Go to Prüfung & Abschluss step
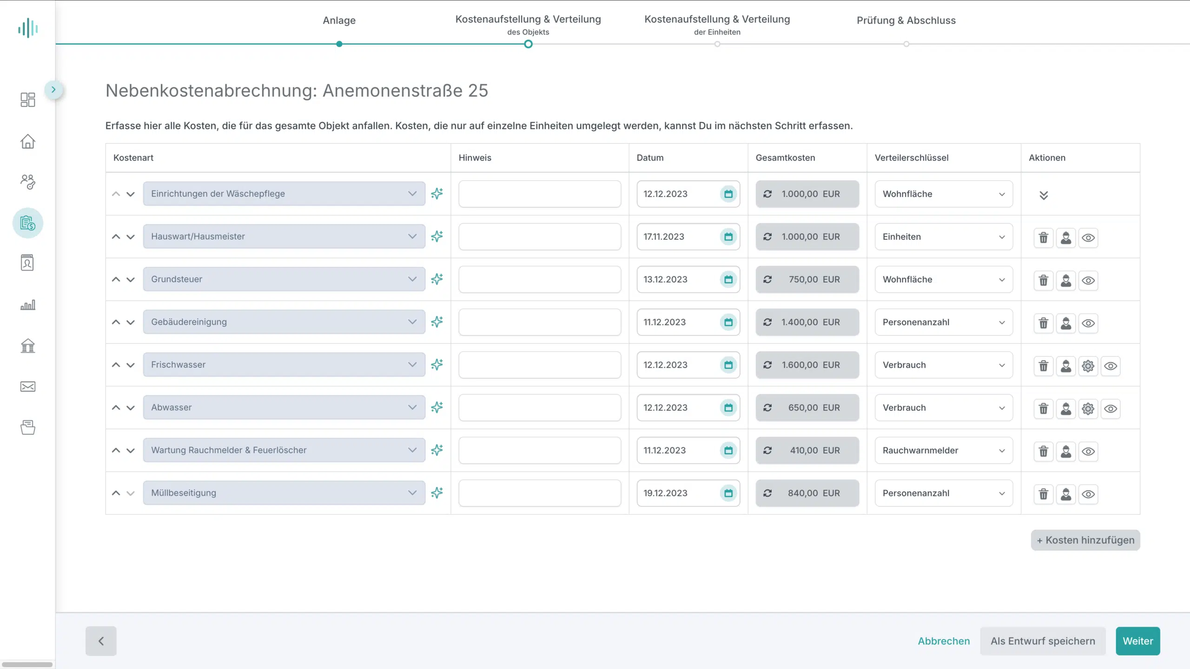 click(906, 20)
